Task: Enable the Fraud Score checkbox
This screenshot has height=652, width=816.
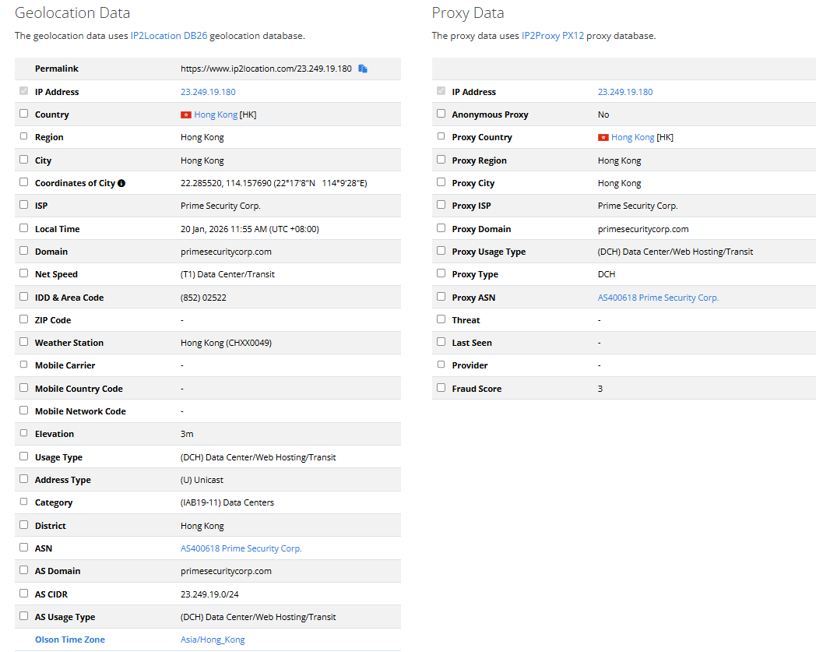Action: 441,387
